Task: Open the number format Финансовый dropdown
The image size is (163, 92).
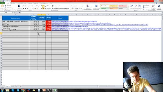Action: [82, 6]
